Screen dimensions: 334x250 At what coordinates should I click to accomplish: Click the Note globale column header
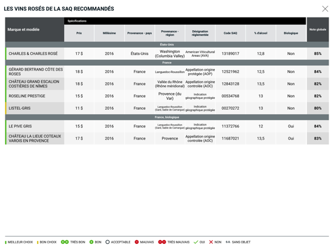pos(318,30)
